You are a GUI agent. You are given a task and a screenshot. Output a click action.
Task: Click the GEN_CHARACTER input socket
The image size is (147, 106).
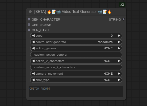point(29,19)
